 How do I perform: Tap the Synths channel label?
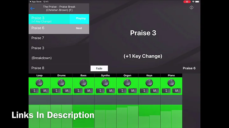pos(106,75)
